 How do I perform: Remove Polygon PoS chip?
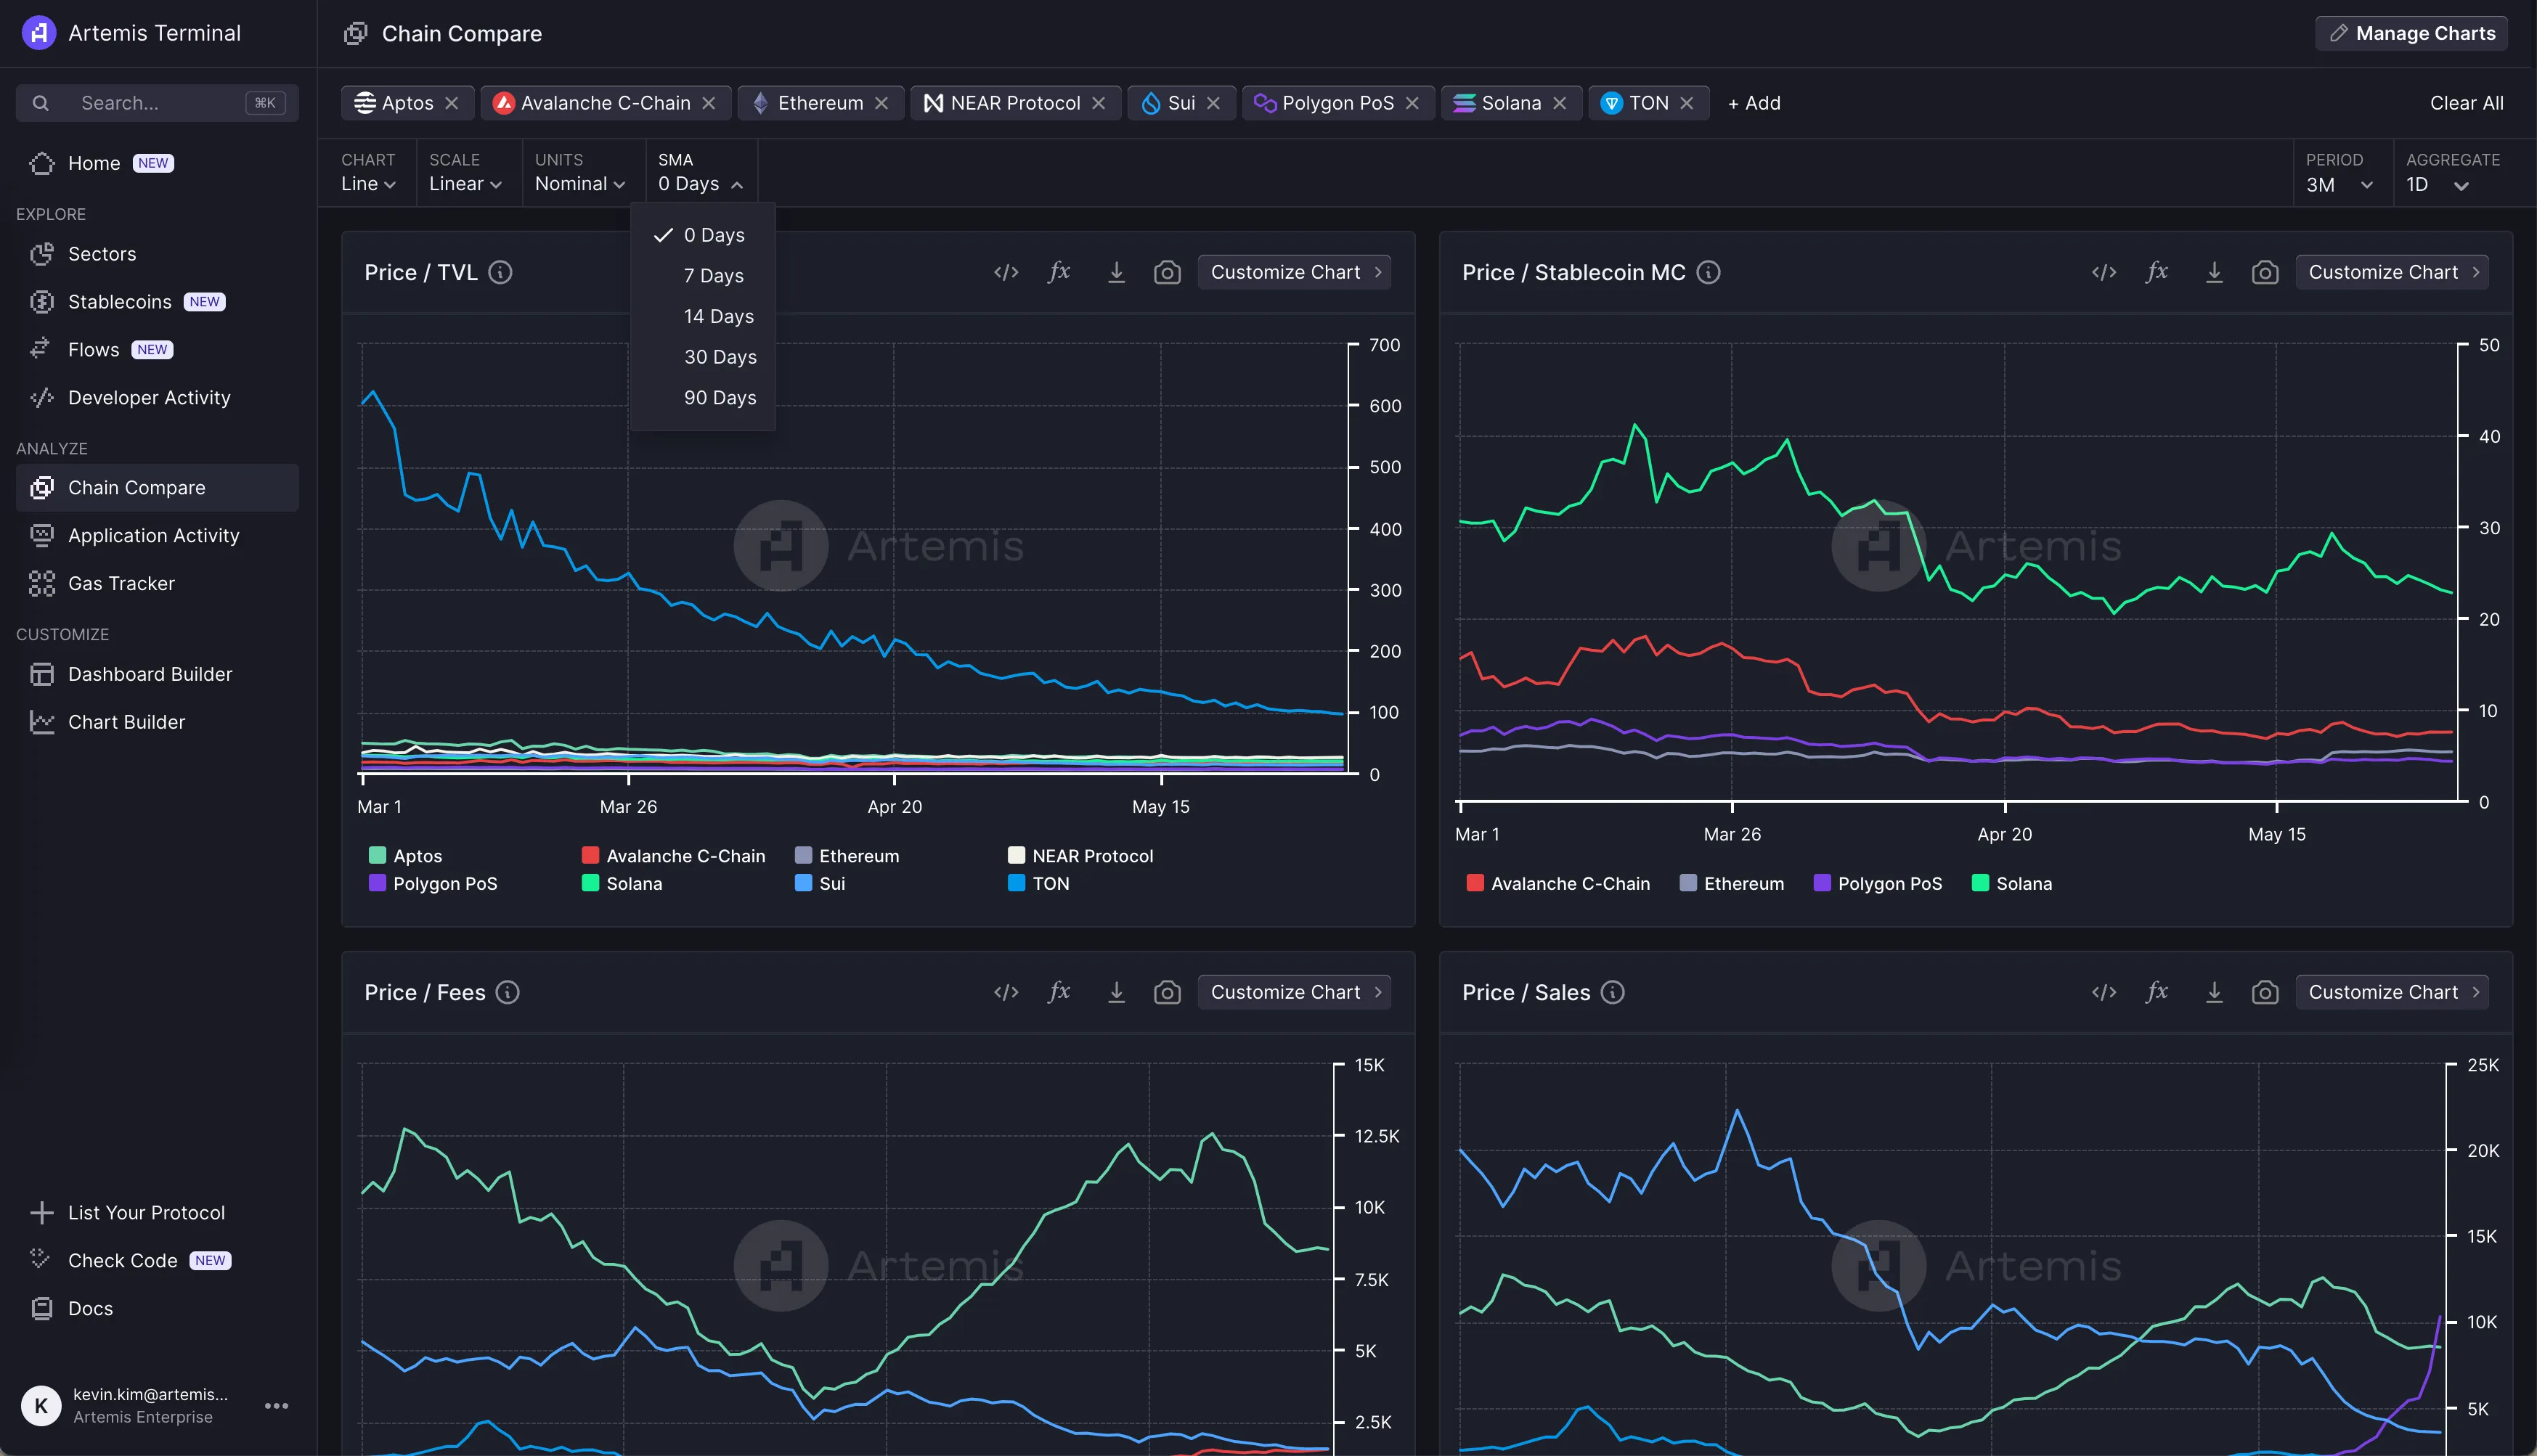1412,103
